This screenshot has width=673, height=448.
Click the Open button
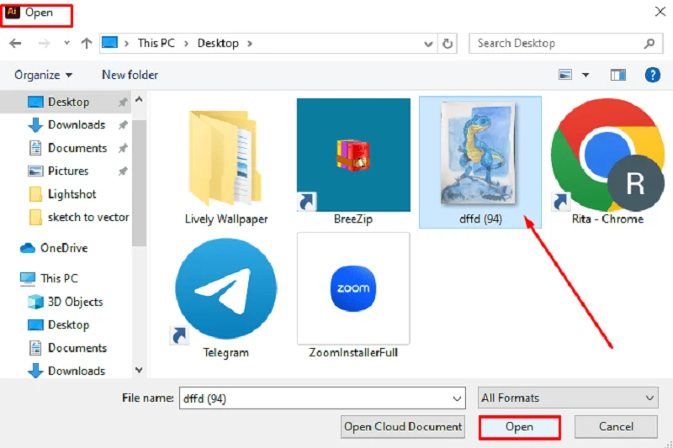[520, 428]
